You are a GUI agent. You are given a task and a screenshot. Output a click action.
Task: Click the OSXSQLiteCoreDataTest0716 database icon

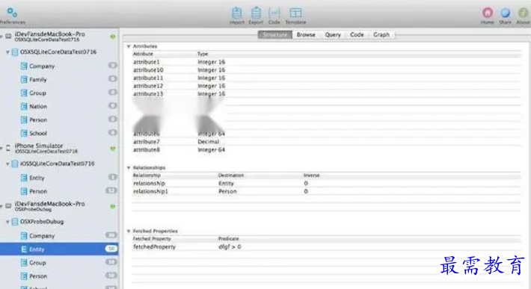pyautogui.click(x=15, y=52)
